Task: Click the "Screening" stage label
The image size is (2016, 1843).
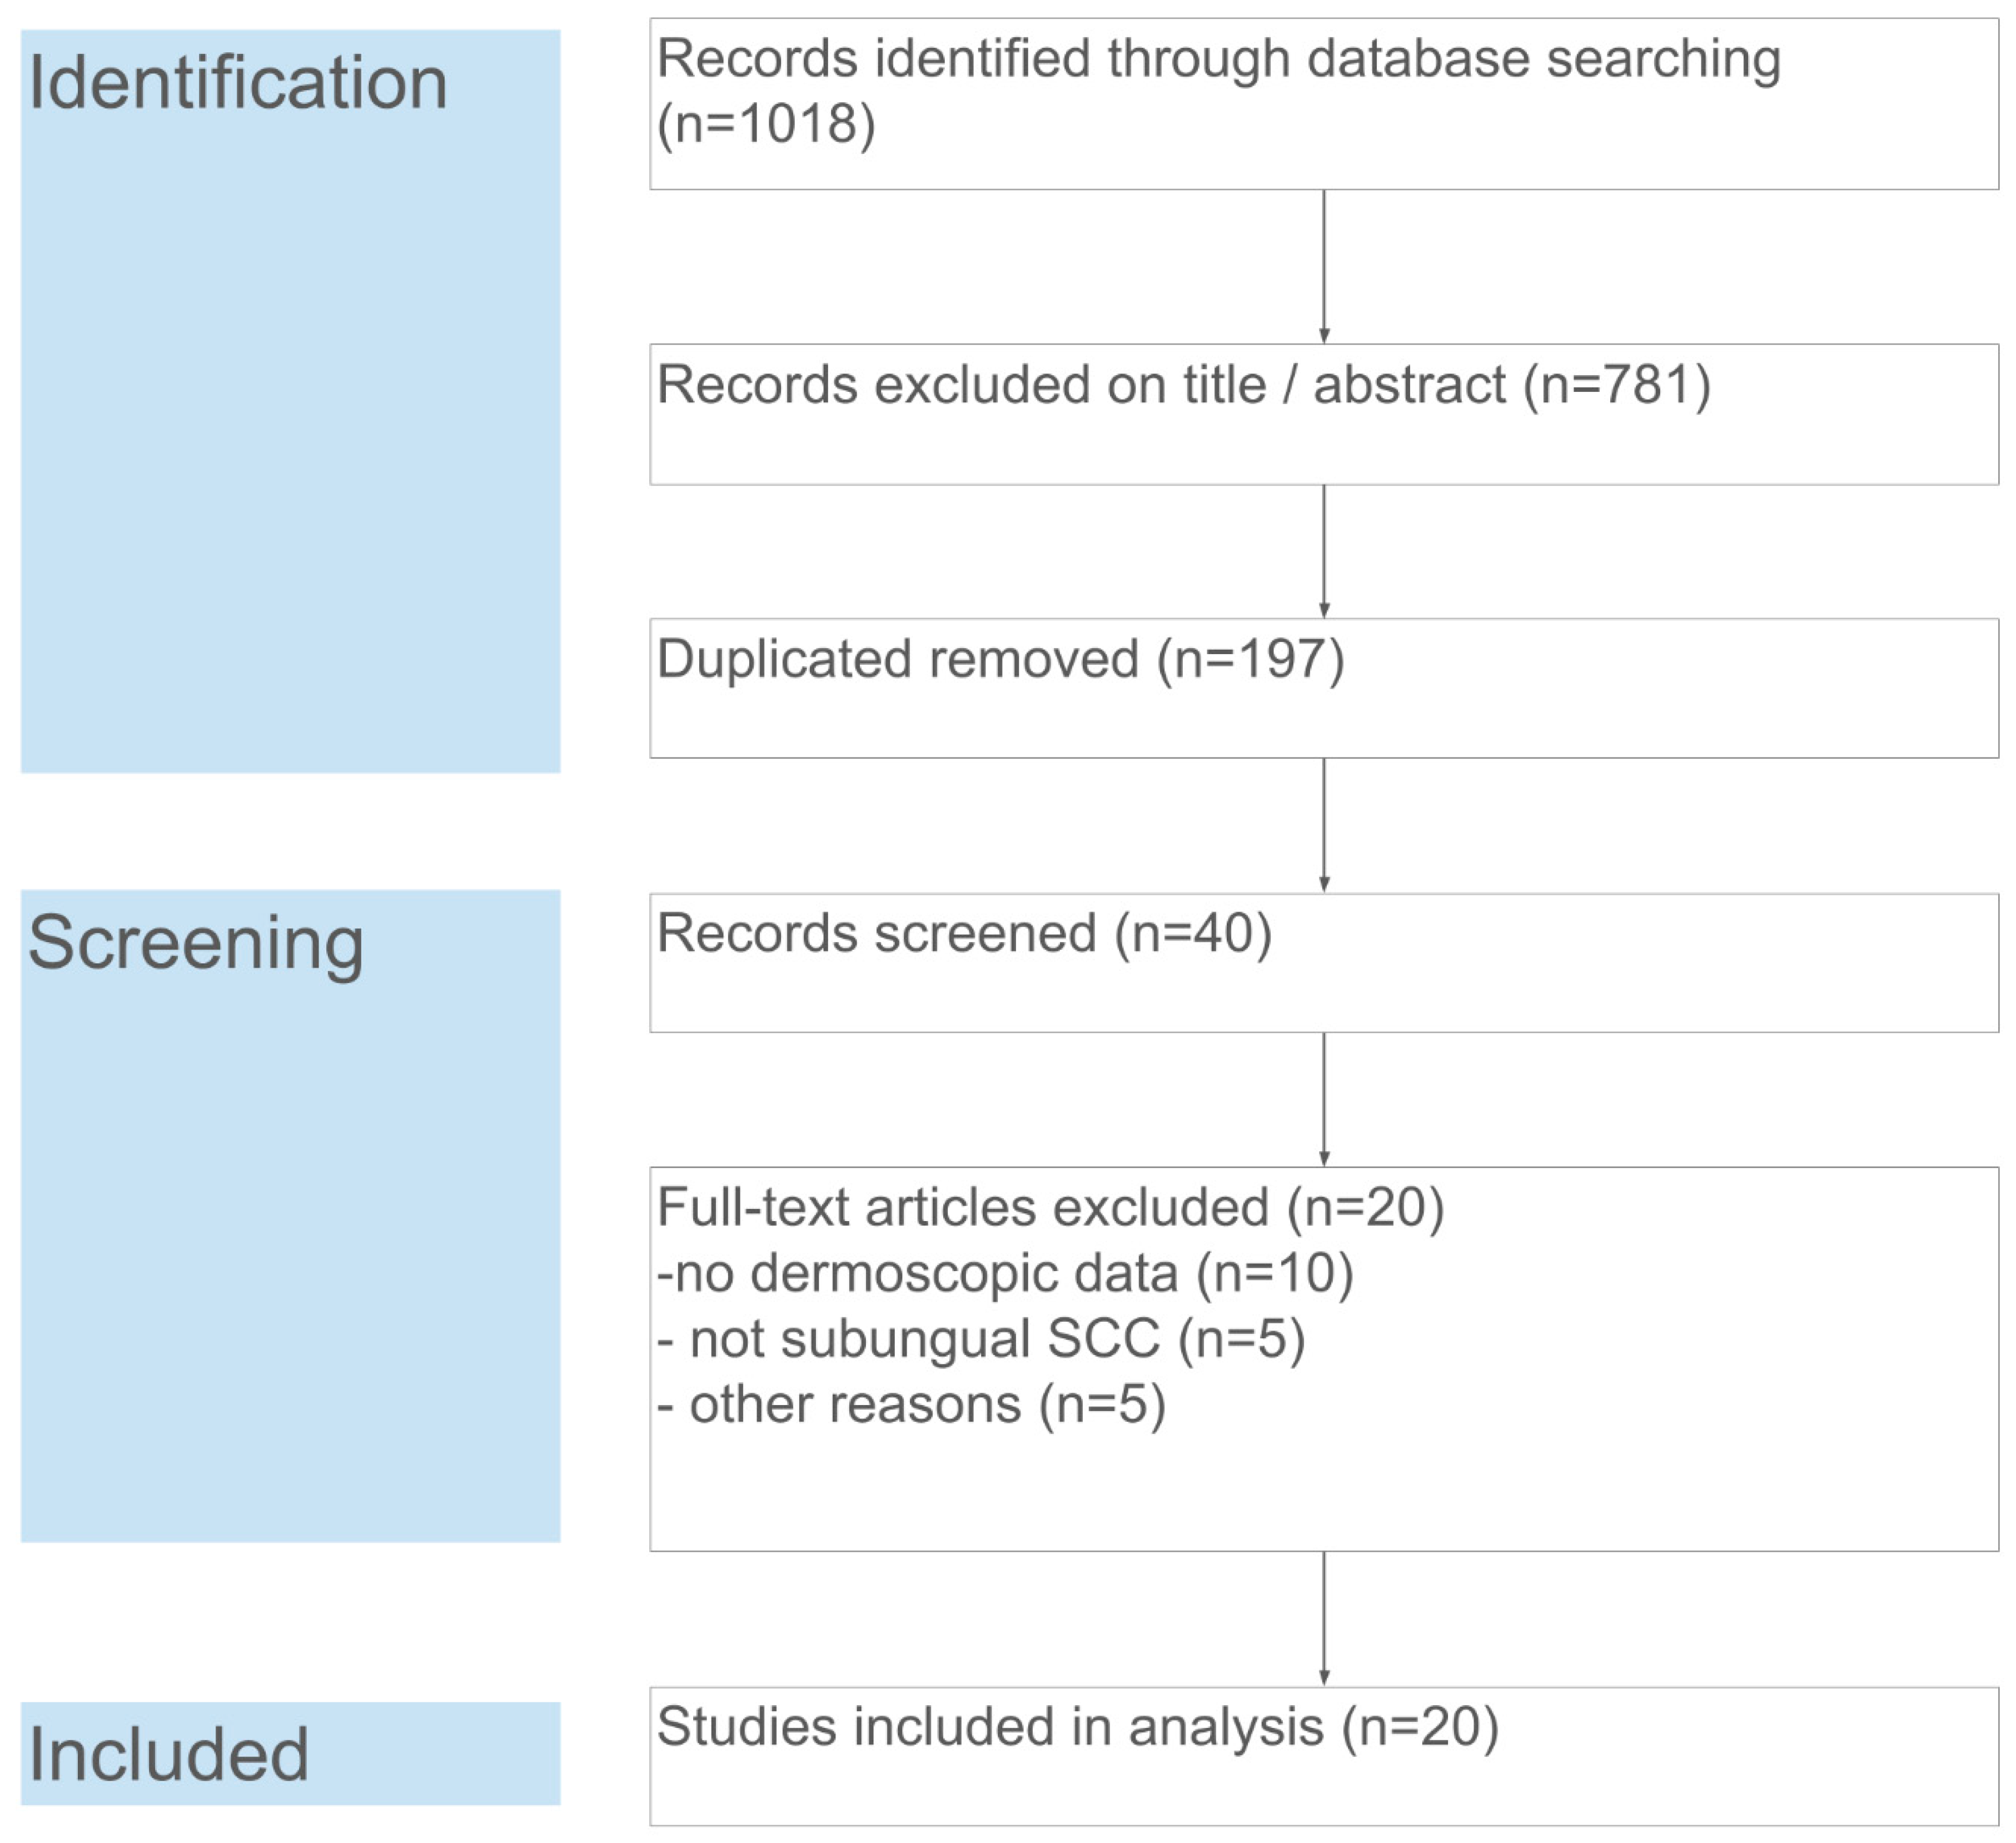Action: (x=196, y=943)
